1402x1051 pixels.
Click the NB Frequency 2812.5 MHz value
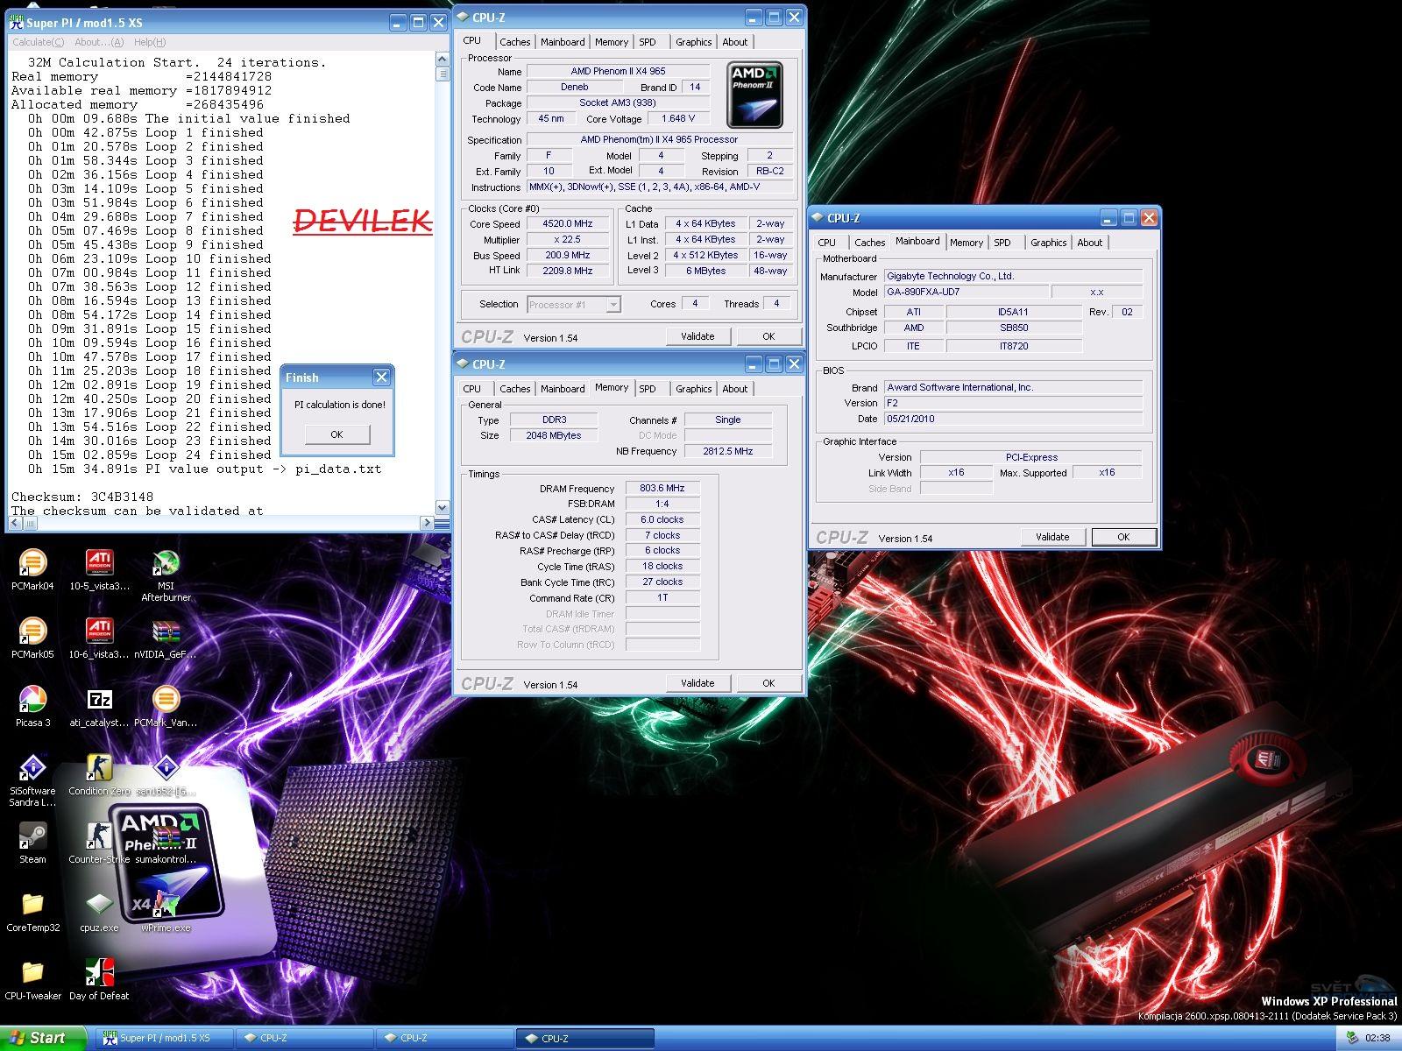[x=727, y=452]
